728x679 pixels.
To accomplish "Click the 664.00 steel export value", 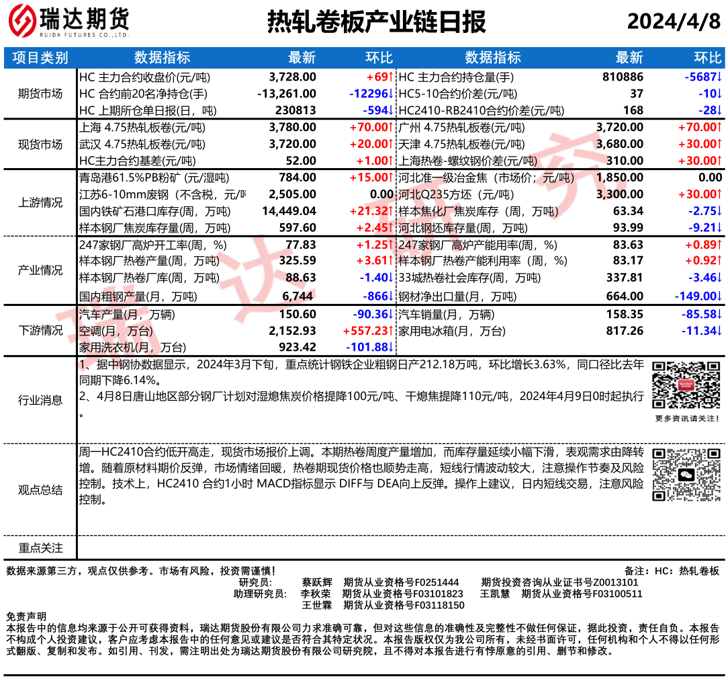I will tap(625, 296).
